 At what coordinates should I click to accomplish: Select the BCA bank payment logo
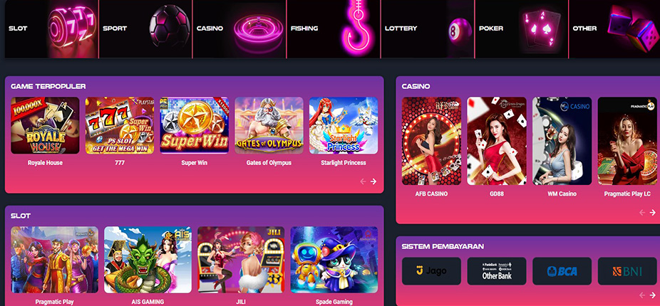point(562,271)
